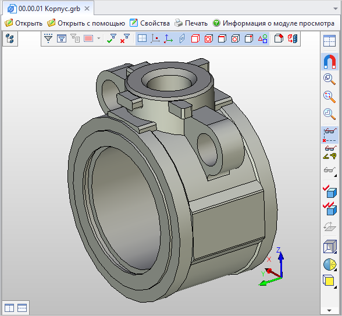Screen dimensions: 342x316
Task: Click the red X axis arrow
Action: click(x=273, y=273)
